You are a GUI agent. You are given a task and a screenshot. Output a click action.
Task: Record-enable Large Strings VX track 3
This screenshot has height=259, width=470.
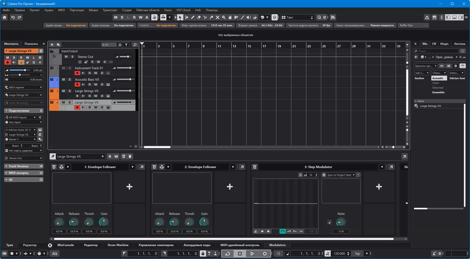coord(77,96)
